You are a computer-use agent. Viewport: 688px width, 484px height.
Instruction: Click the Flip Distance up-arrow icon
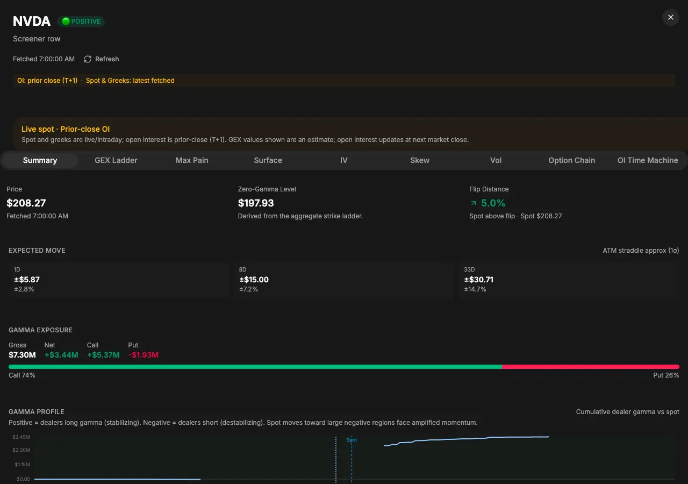pyautogui.click(x=473, y=203)
